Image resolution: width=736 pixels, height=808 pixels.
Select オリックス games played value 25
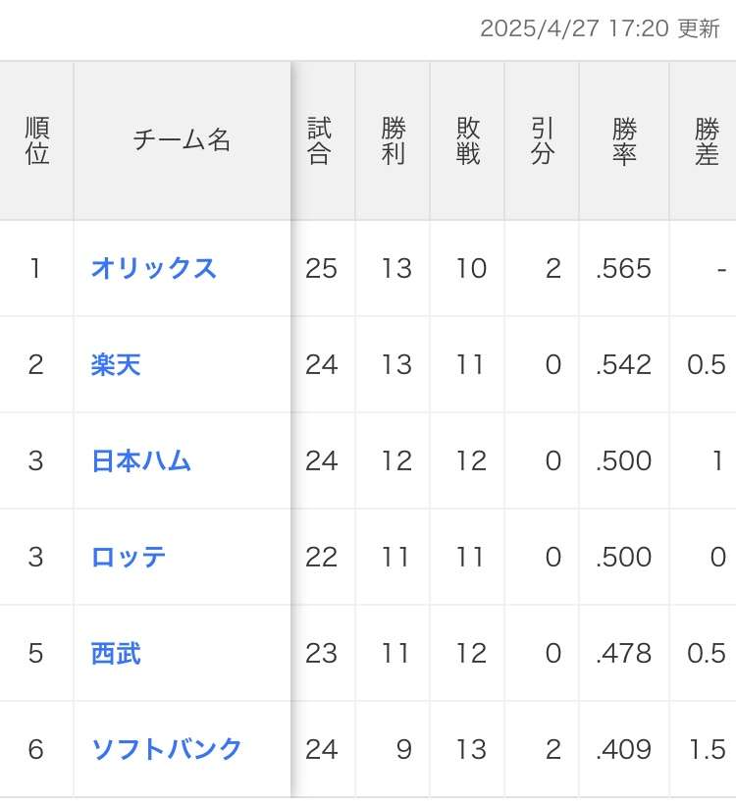(x=321, y=268)
